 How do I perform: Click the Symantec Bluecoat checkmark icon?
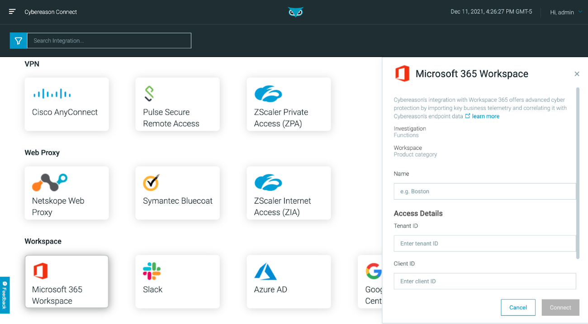pos(152,182)
